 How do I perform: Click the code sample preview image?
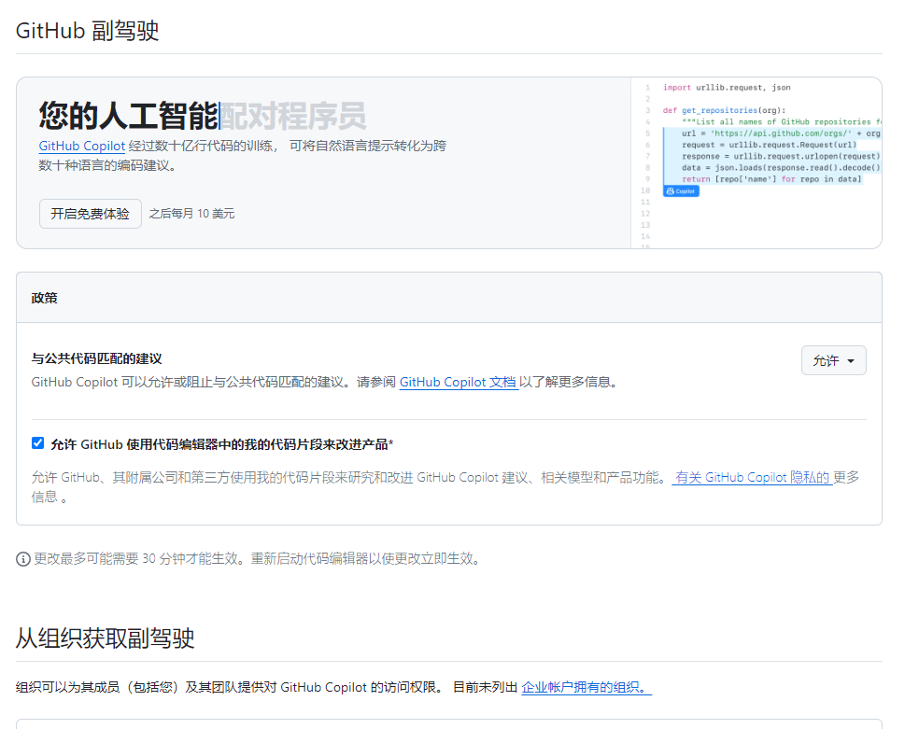(756, 162)
